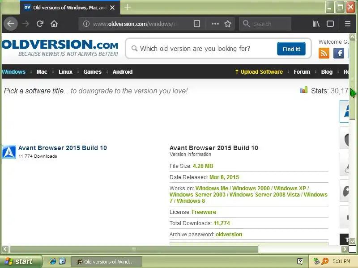Select the Old versions taskbar button
Image resolution: width=358 pixels, height=268 pixels.
click(x=107, y=261)
